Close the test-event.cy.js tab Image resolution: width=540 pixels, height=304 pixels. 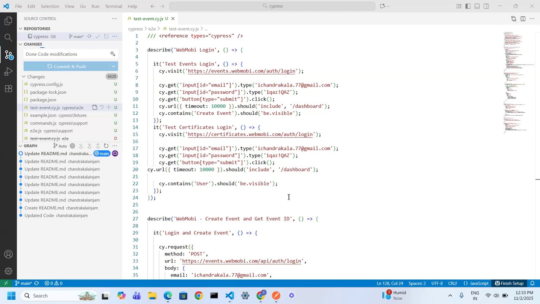pyautogui.click(x=173, y=19)
